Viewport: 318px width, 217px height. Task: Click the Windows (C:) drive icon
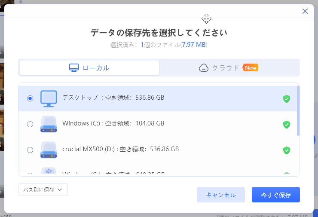(x=49, y=124)
